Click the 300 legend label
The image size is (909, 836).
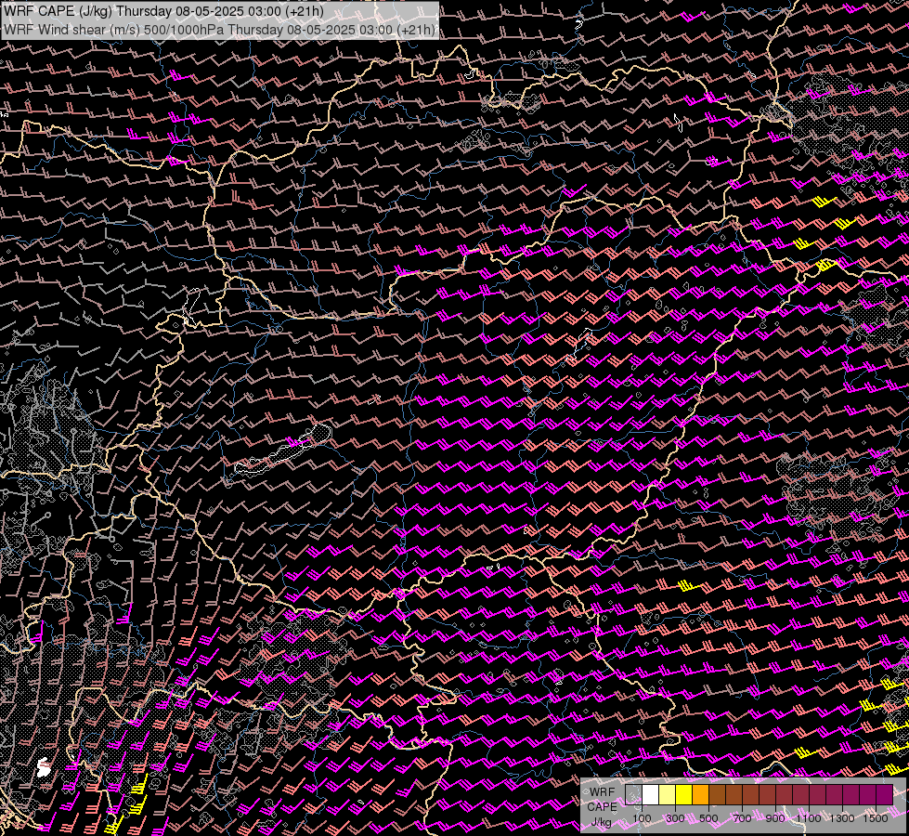[x=675, y=818]
